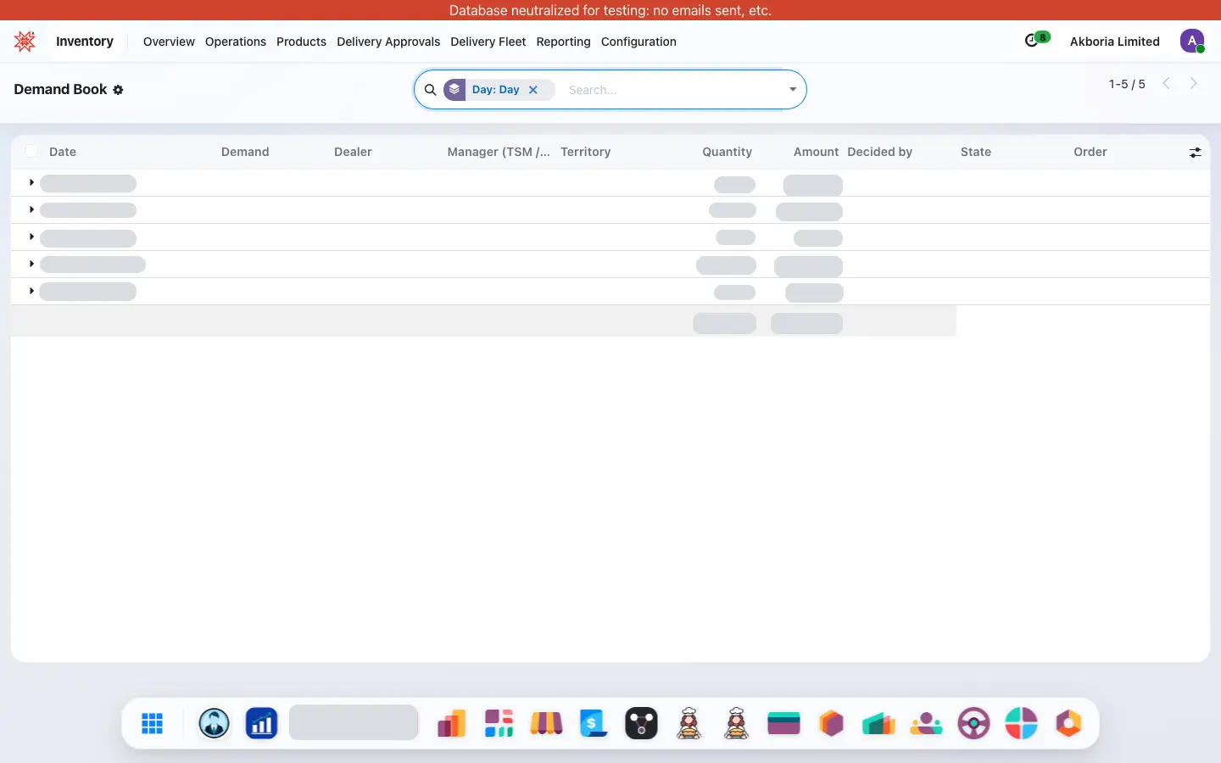
Task: Toggle the select-all checkbox in table header
Action: [31, 152]
